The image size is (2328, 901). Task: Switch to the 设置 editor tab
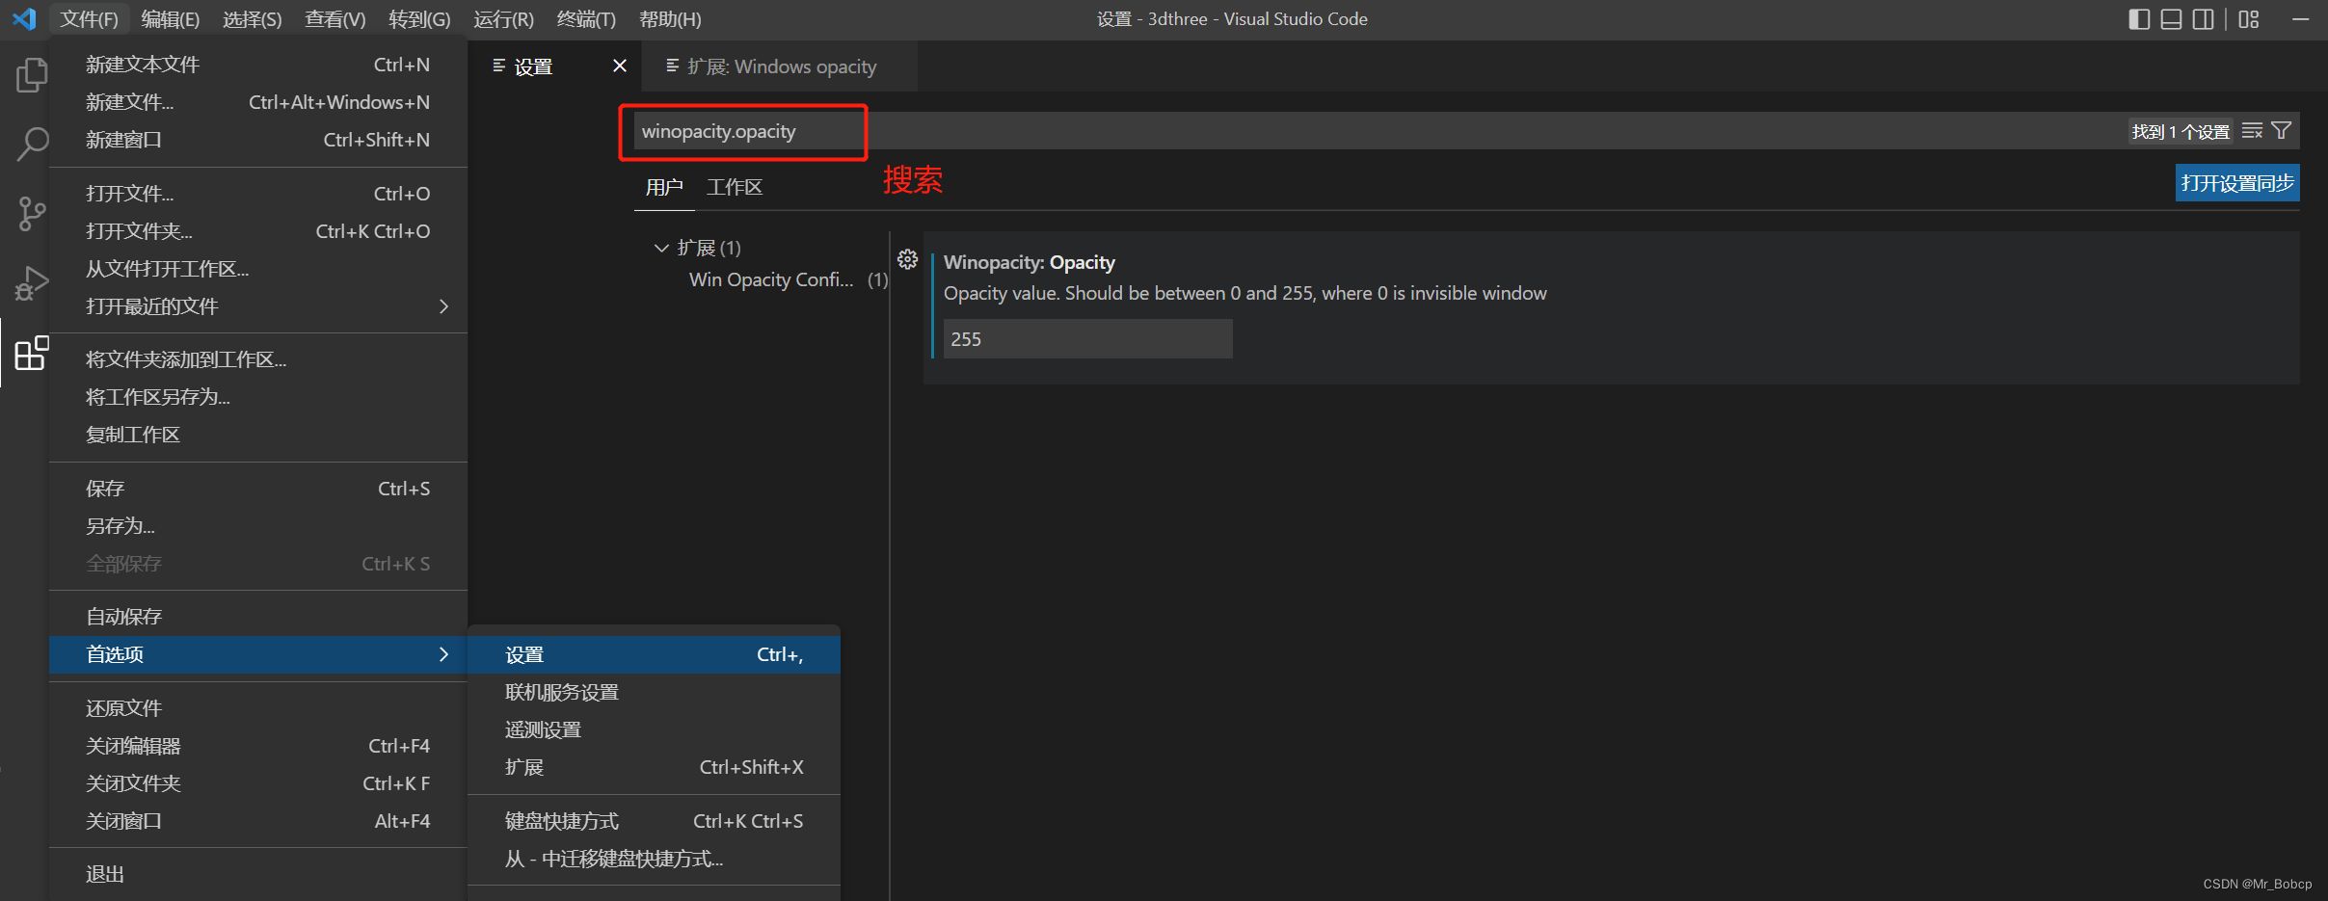coord(533,66)
